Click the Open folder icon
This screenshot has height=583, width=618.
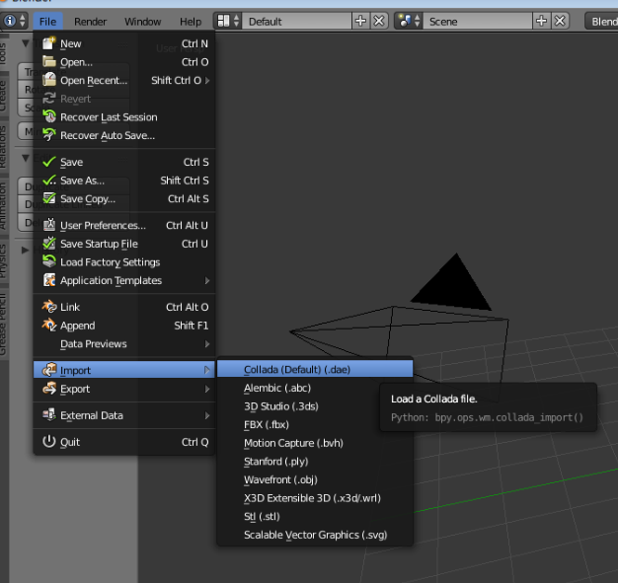[49, 62]
